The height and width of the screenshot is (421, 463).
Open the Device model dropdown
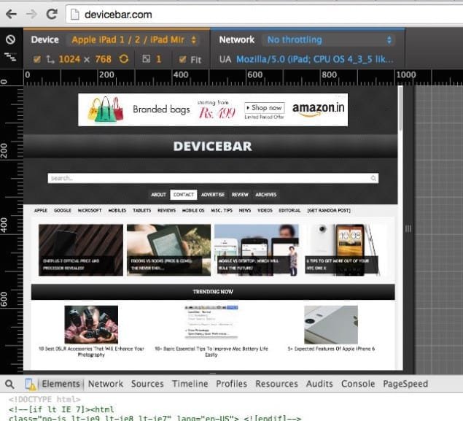(x=135, y=40)
